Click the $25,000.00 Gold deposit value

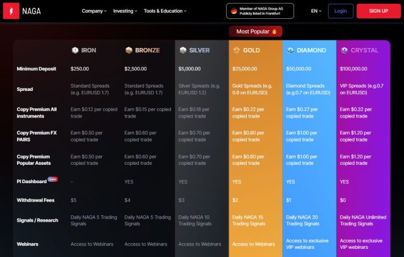244,69
